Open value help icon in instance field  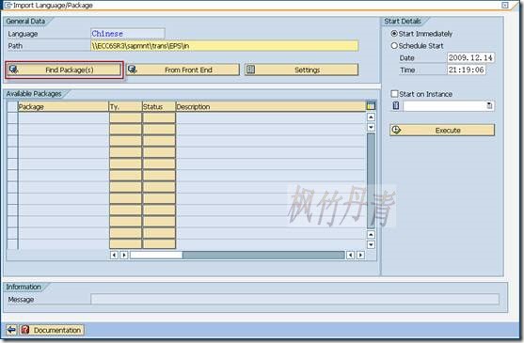[489, 106]
